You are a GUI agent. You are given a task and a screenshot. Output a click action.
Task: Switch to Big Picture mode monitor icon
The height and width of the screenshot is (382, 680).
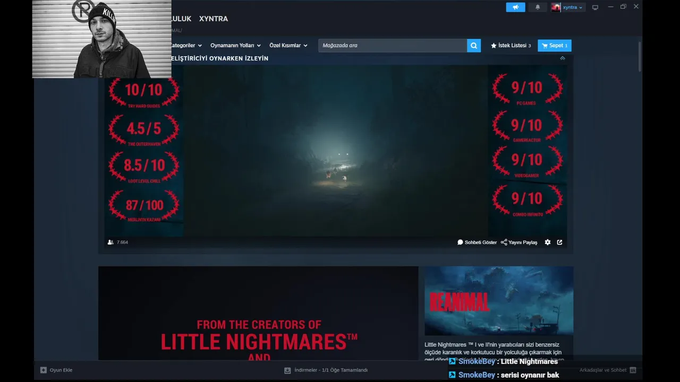(595, 7)
